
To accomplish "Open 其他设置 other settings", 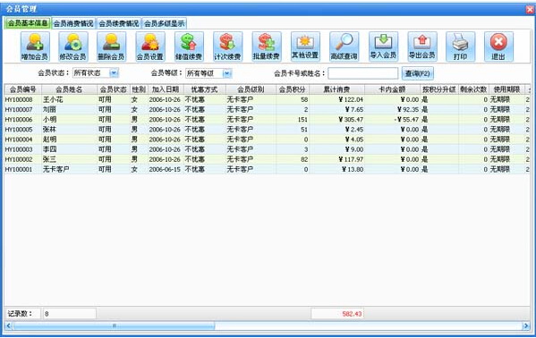I will click(x=305, y=46).
